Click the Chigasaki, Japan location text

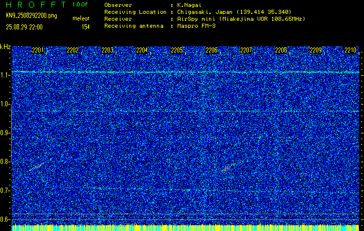234,12
